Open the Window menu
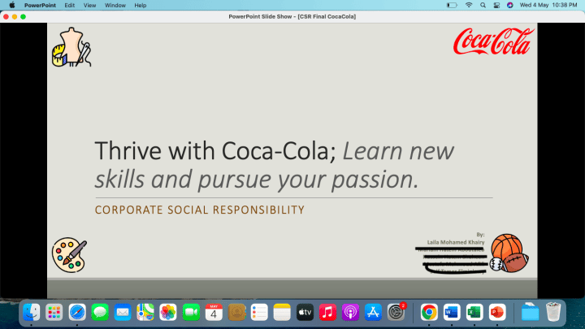Viewport: 585px width, 329px height. click(x=115, y=5)
